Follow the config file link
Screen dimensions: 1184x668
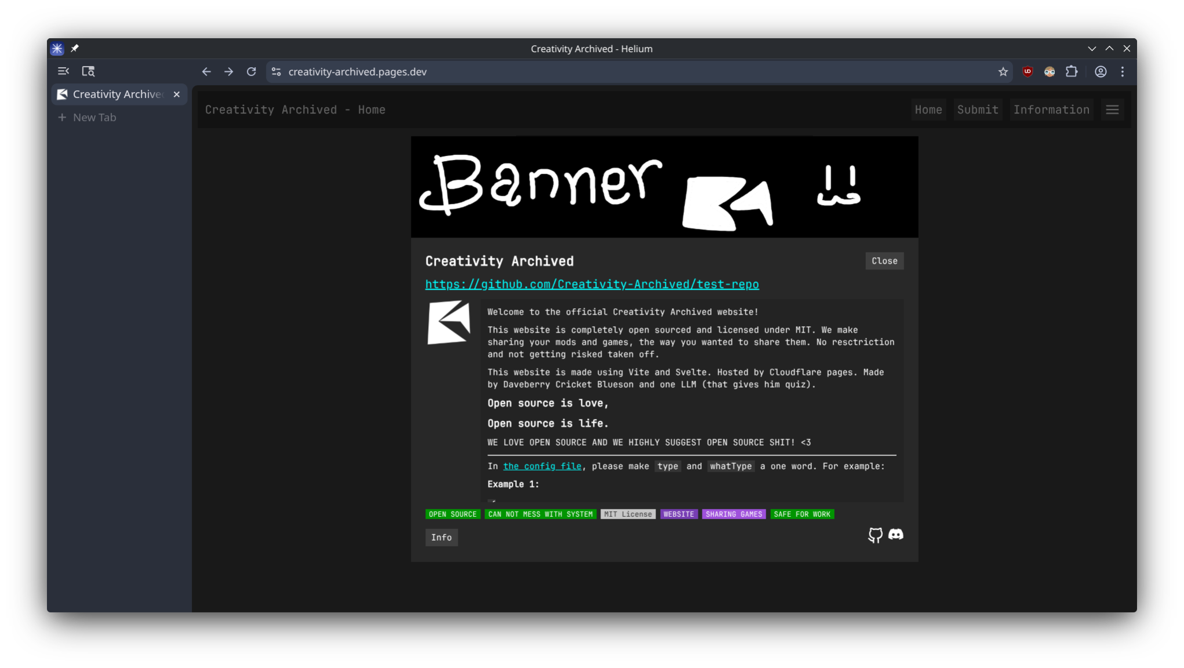tap(542, 466)
